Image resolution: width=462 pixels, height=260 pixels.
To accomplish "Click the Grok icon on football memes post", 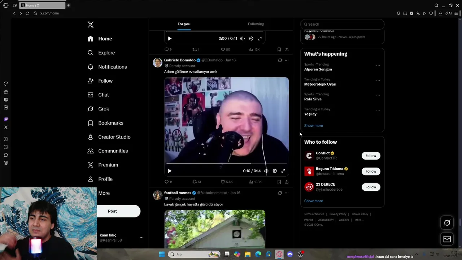I will pos(280,193).
